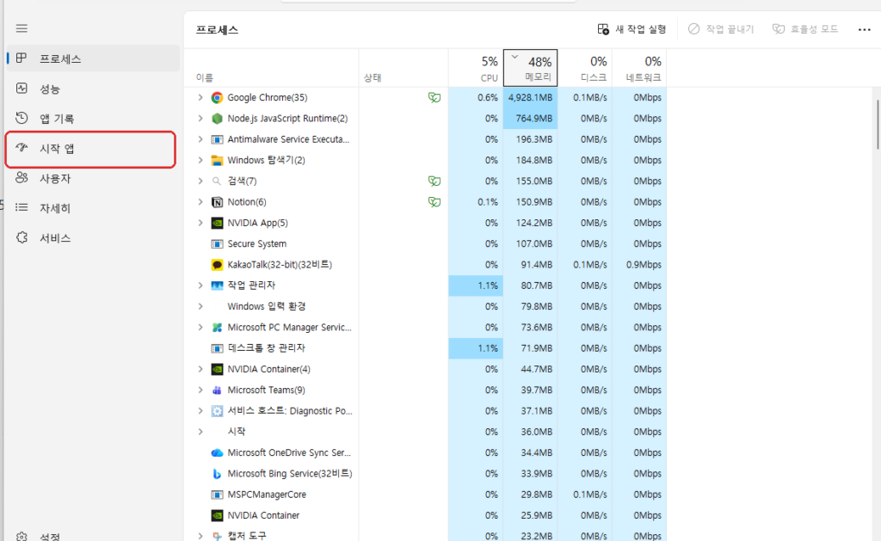Click the Microsoft Bing Service icon
The image size is (881, 541).
point(217,474)
